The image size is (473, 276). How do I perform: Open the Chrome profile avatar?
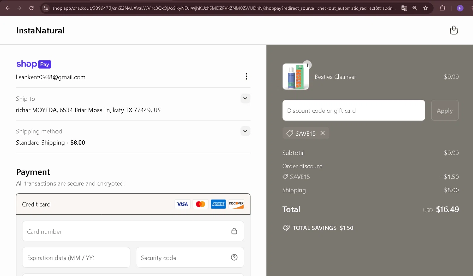[460, 8]
